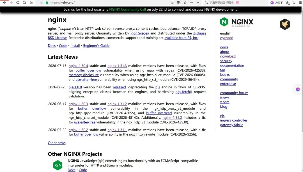Click the https://nginx.org/ address field
Viewport: 303px width, 172px height.
tap(62, 3)
